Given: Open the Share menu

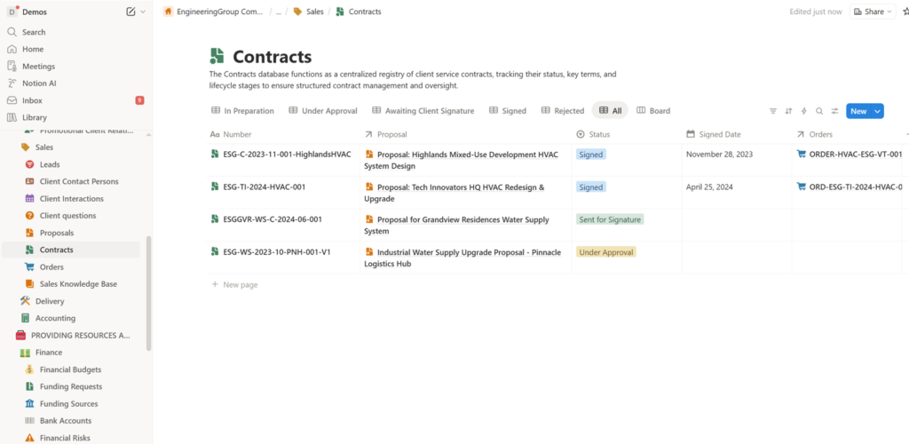Looking at the screenshot, I should pos(873,12).
